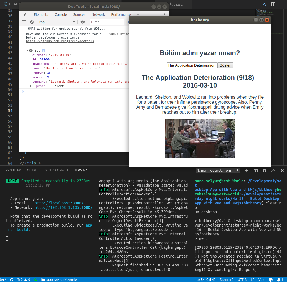Open the terminal selector dropdown
The height and width of the screenshot is (282, 287).
click(x=218, y=171)
